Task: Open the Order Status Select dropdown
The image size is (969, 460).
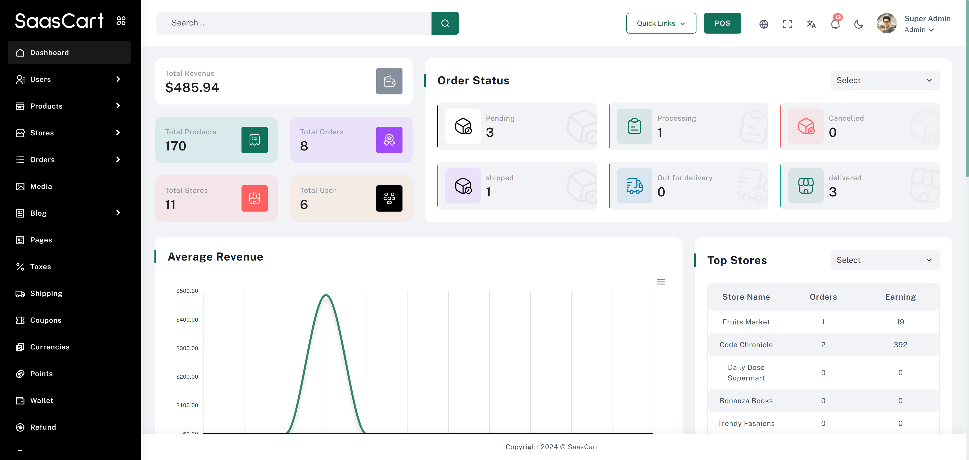Action: pos(885,80)
